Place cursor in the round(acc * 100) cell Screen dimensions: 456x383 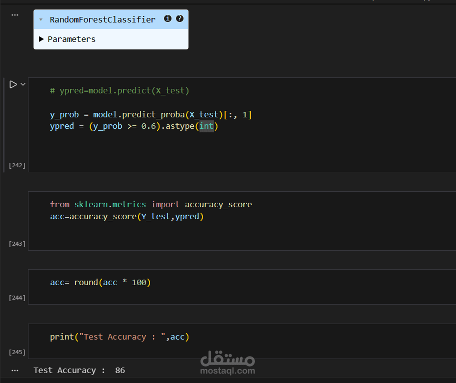pos(100,283)
